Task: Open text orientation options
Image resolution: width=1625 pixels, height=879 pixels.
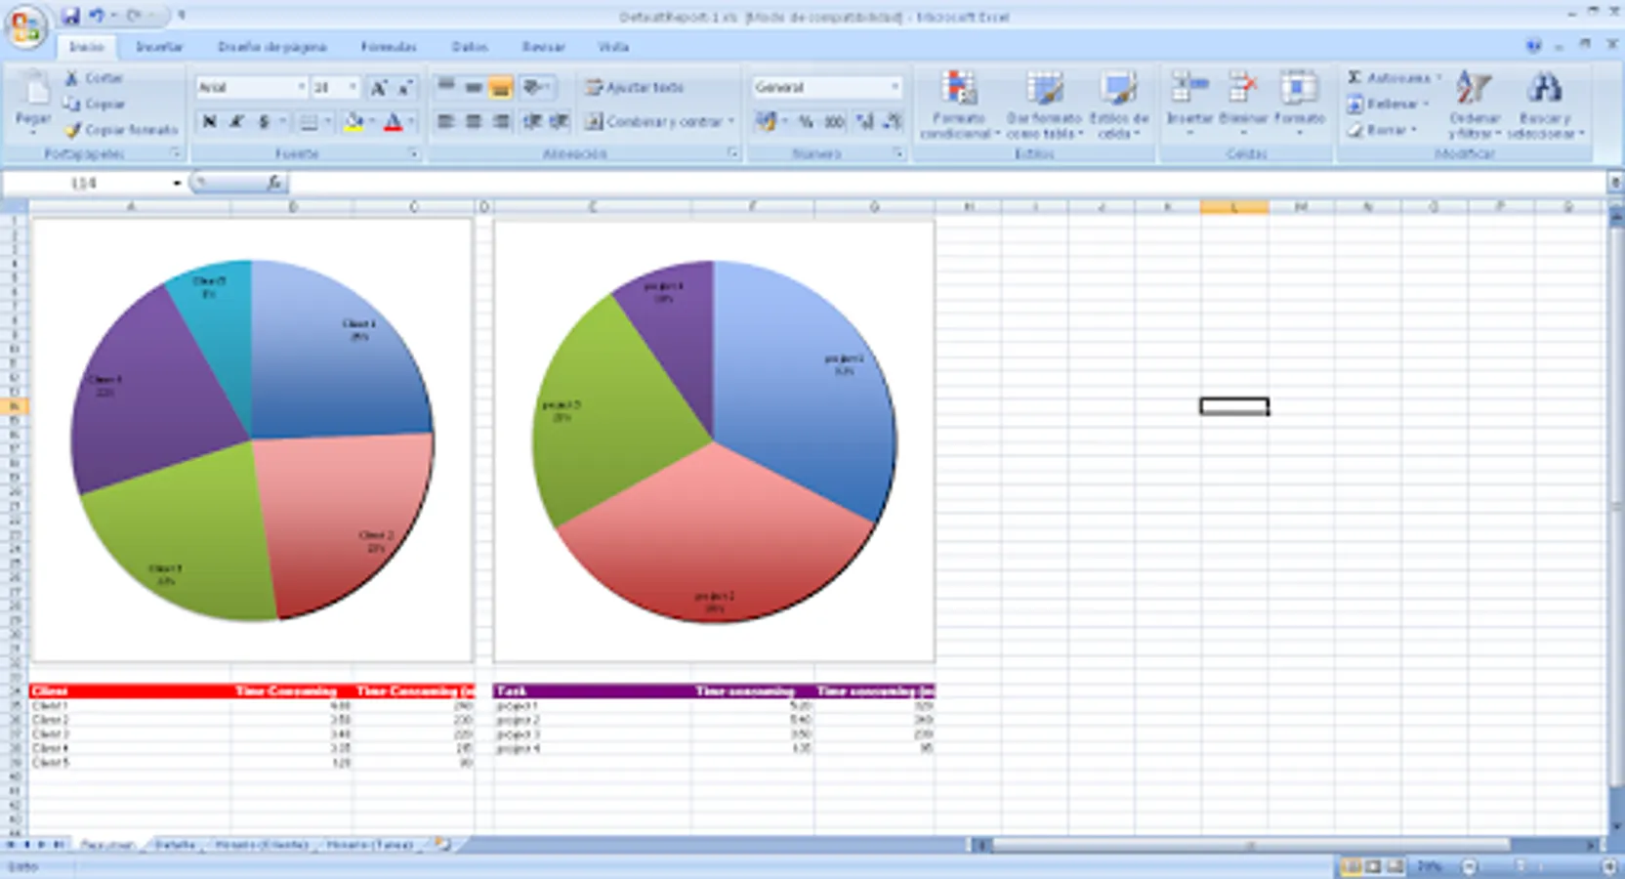Action: click(534, 88)
